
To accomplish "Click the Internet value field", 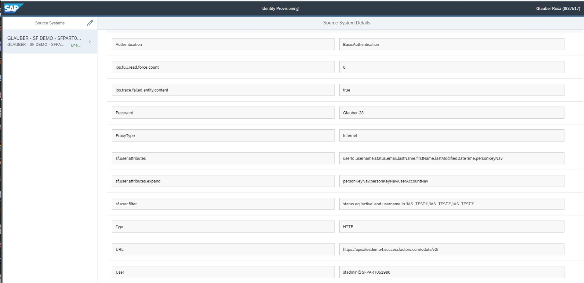I will click(452, 136).
